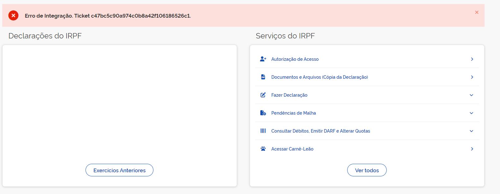The height and width of the screenshot is (194, 500).
Task: Open Documentos e Arquivos right arrow
Action: [x=472, y=77]
